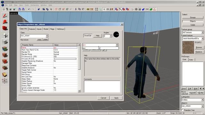The width and height of the screenshot is (205, 115).
Task: Open the Categories dropdown Entities
Action: click(x=202, y=100)
